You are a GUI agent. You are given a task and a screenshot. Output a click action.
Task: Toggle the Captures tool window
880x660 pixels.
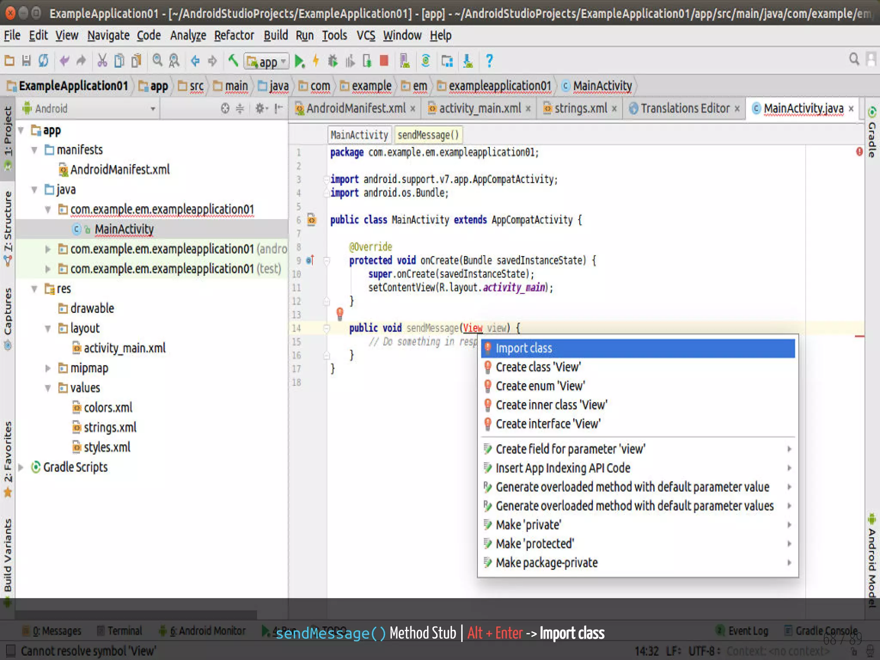[8, 319]
